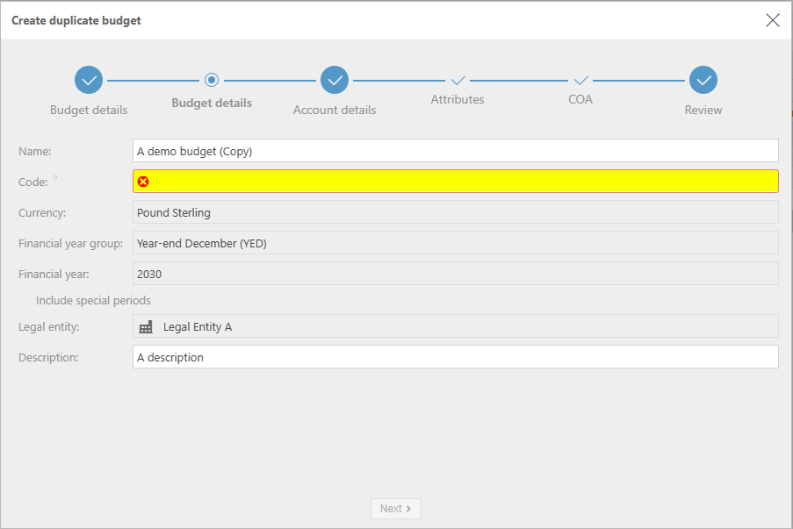The image size is (793, 529).
Task: Open the Currency field showing Pound Sterling
Action: [x=455, y=212]
